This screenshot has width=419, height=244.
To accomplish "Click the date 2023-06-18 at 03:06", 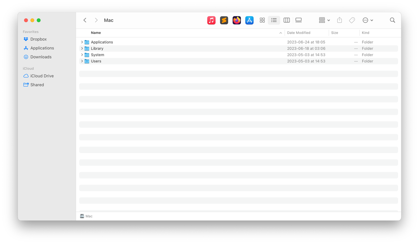I will pos(306,49).
